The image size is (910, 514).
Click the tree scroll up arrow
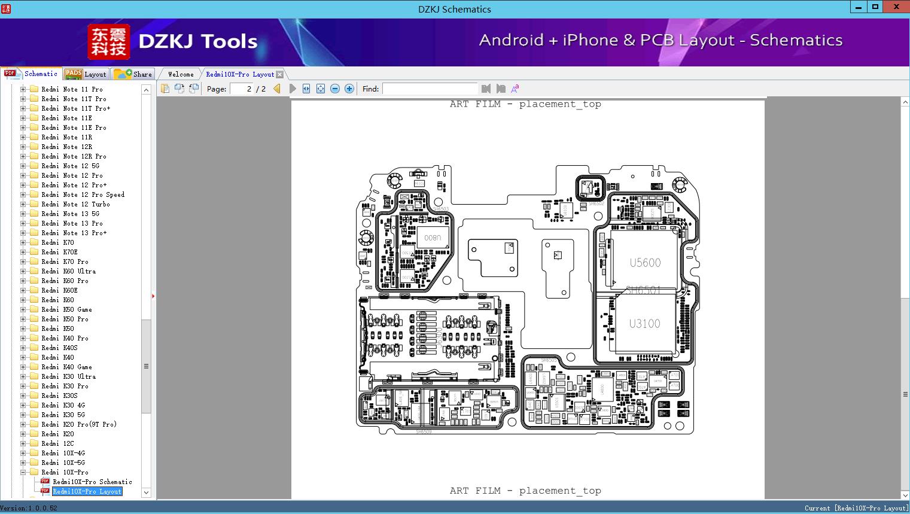(146, 89)
